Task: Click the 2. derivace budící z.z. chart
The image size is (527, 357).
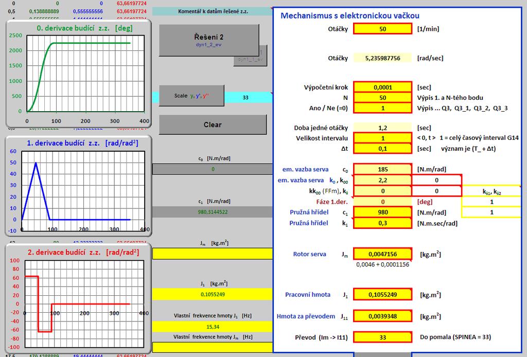Action: tap(79, 299)
